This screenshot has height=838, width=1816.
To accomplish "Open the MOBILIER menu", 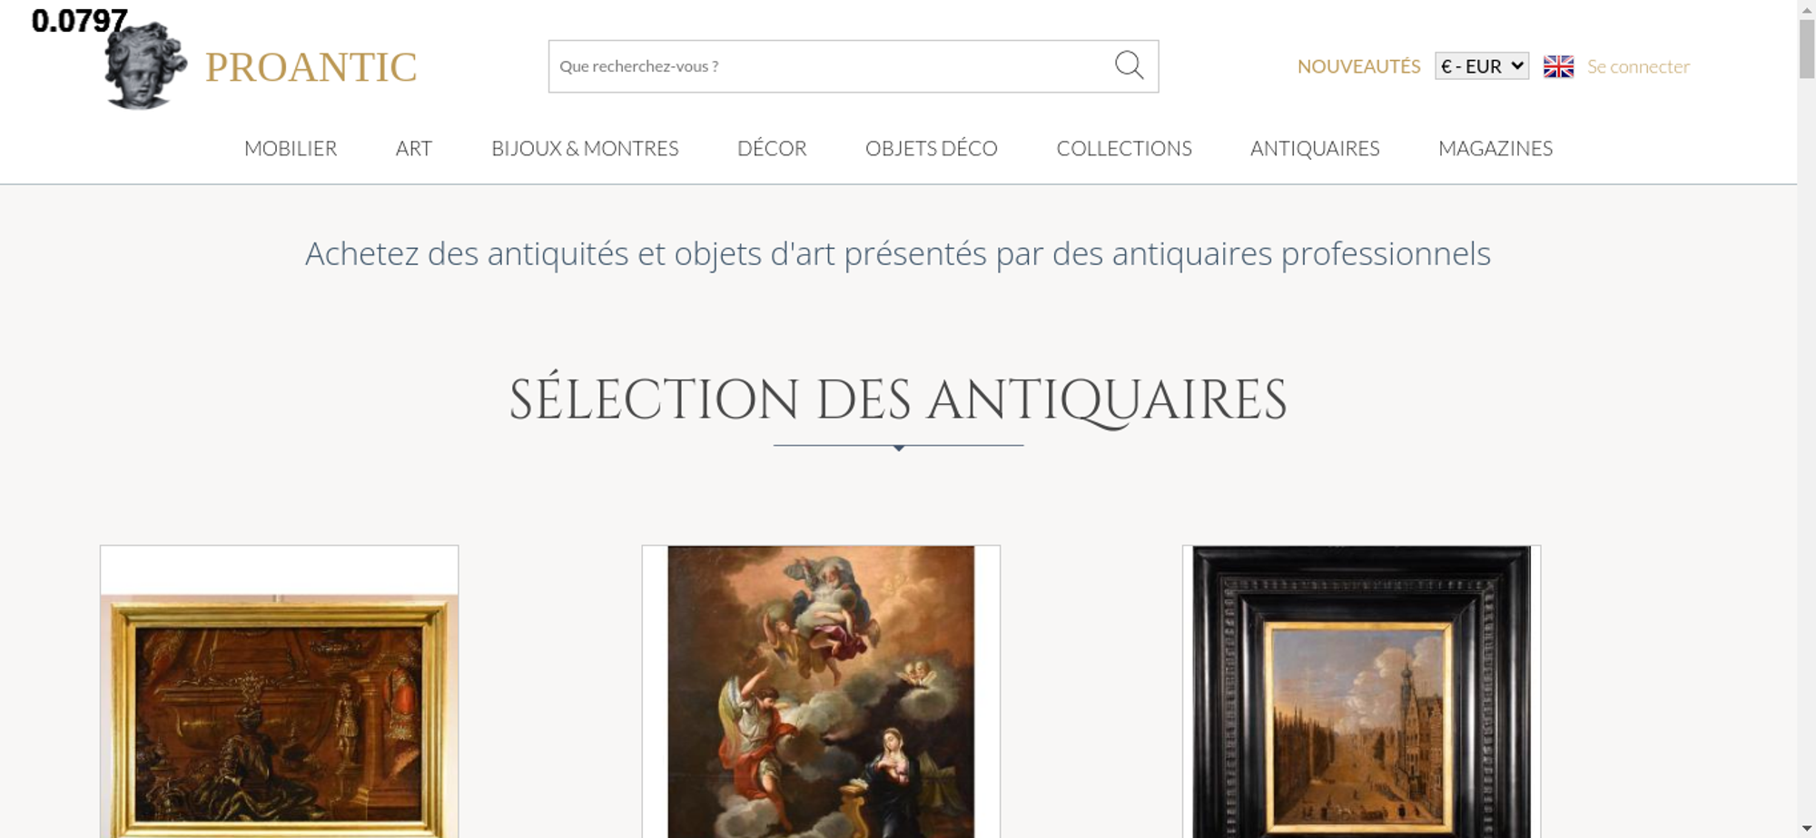I will click(x=291, y=148).
